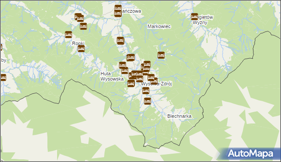Click the lodging icon at Regietów Wyżny

pos(195,17)
